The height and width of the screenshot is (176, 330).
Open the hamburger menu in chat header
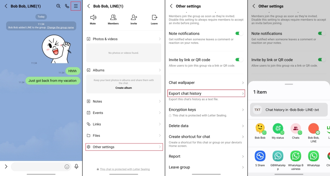click(76, 6)
